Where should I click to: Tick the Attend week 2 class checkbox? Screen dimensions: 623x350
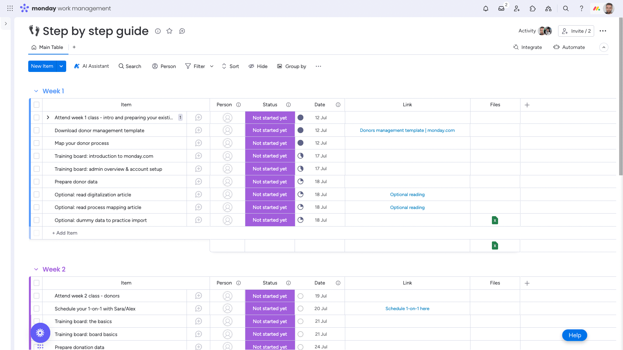tap(37, 296)
